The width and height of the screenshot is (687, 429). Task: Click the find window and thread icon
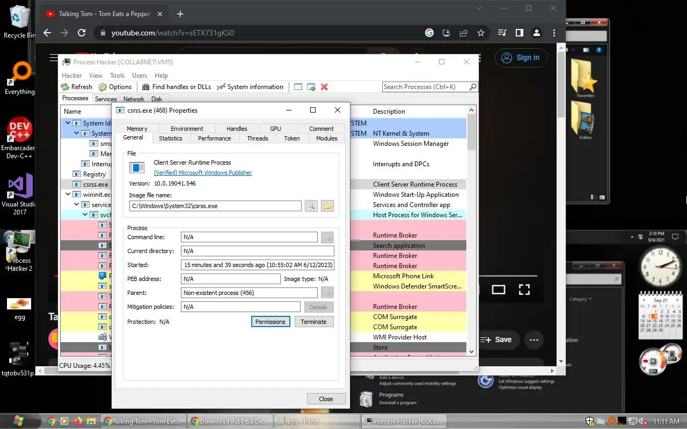[x=311, y=87]
